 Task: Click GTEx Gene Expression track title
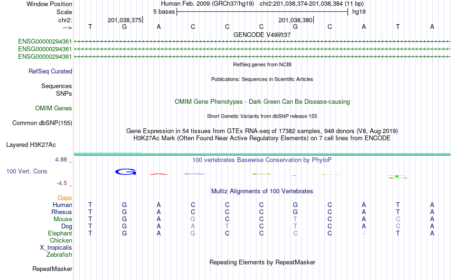[262, 131]
